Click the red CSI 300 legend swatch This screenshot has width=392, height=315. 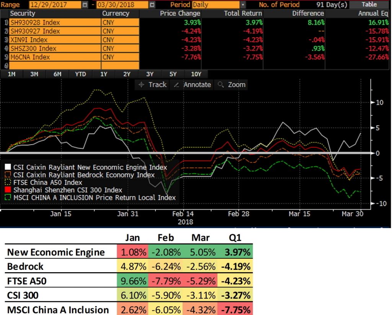[8, 190]
